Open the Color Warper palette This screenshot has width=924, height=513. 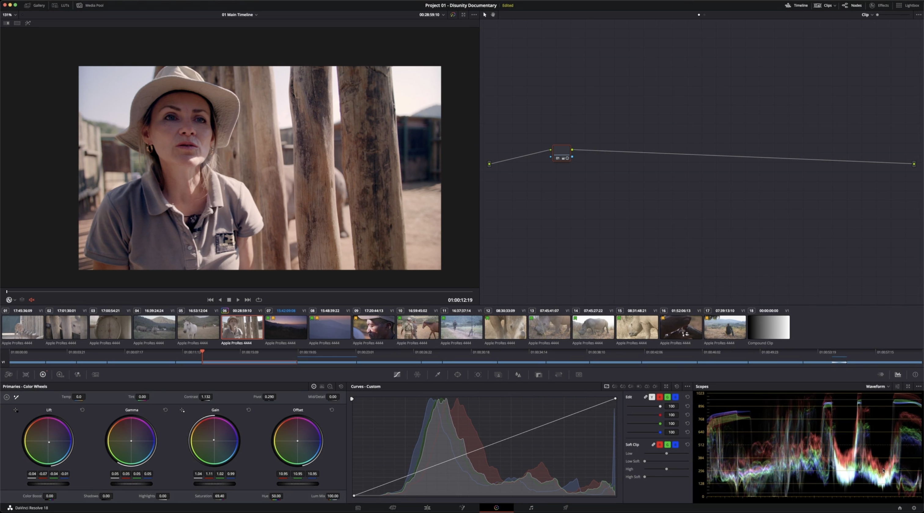(417, 375)
